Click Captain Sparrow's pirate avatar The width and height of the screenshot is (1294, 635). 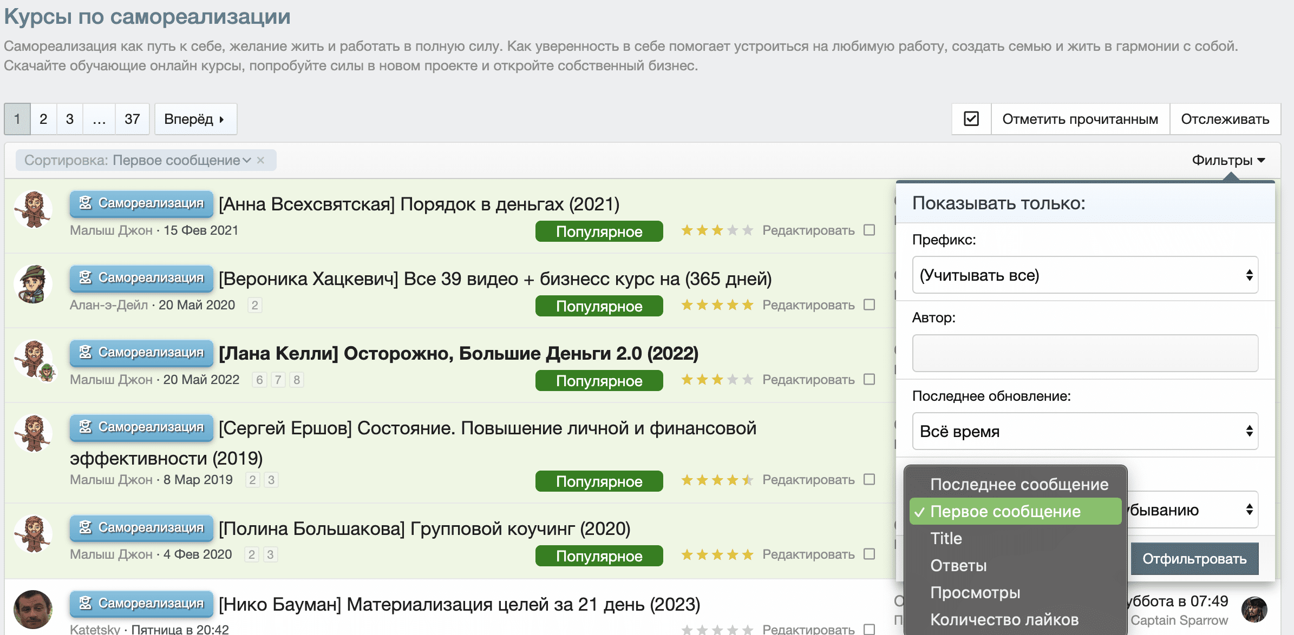(x=1254, y=610)
